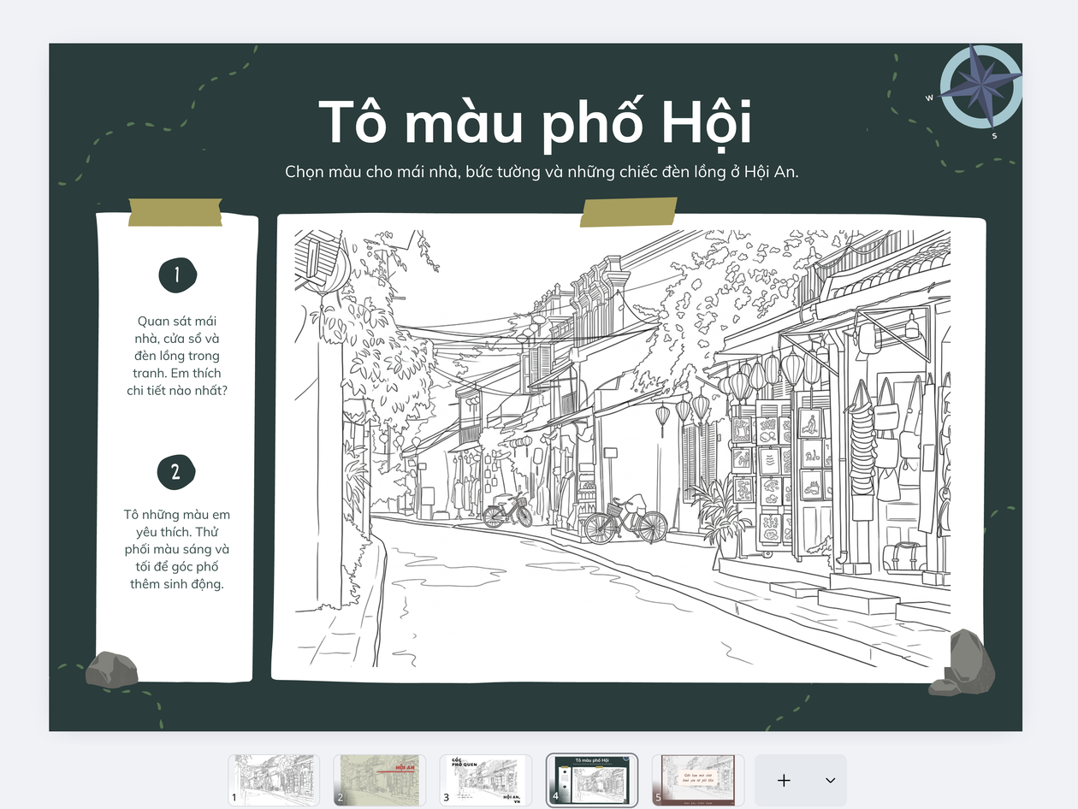
Task: Select the subtitle 'Chọn màu cho mái nhà…'
Action: [542, 171]
